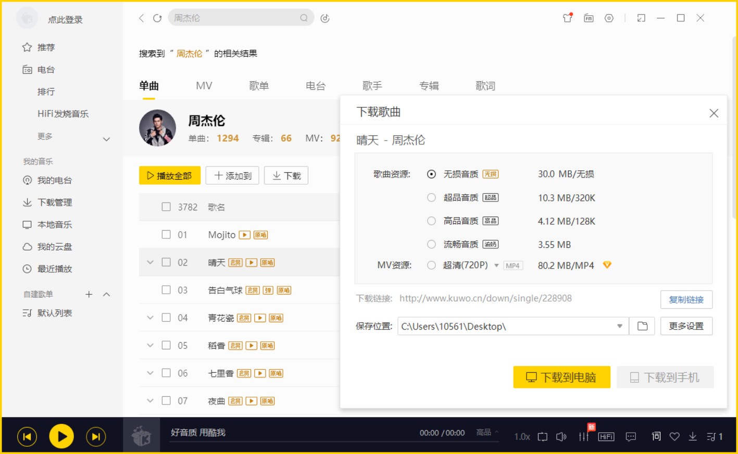Open the settings gear icon
The image size is (738, 454).
pyautogui.click(x=609, y=18)
